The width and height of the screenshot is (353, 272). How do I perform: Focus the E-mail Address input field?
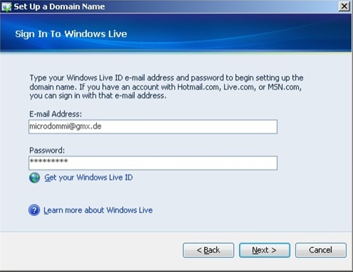(153, 127)
